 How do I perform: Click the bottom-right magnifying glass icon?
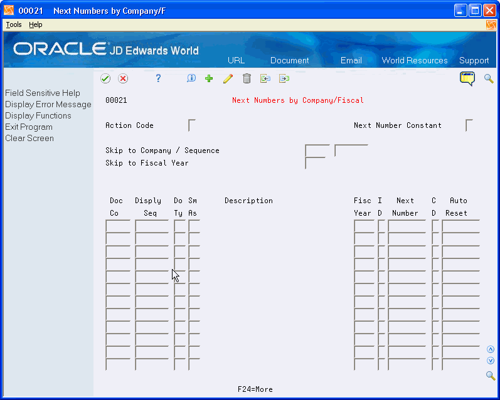click(491, 376)
